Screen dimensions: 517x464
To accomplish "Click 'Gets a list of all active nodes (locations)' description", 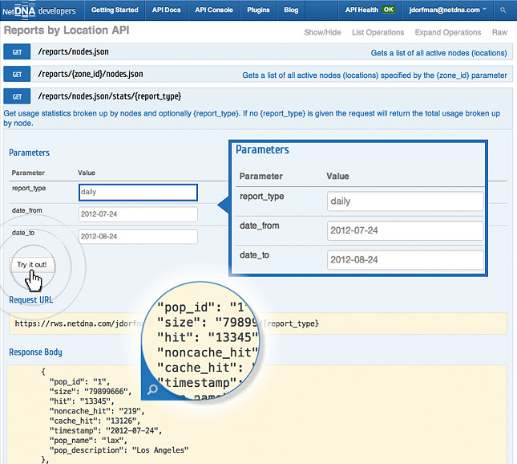I will [x=438, y=53].
